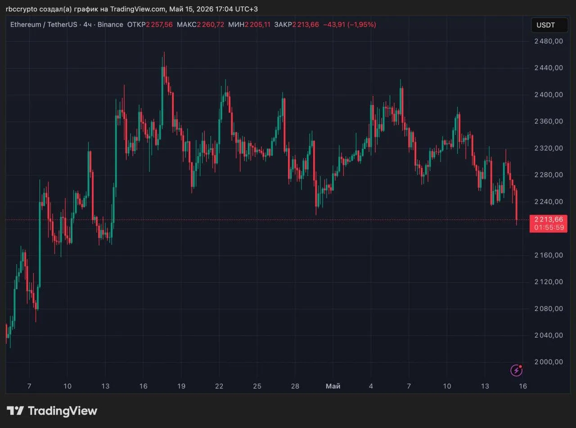Click the timestamp Май 15, 2026 17:04 UTC+3

pos(213,9)
